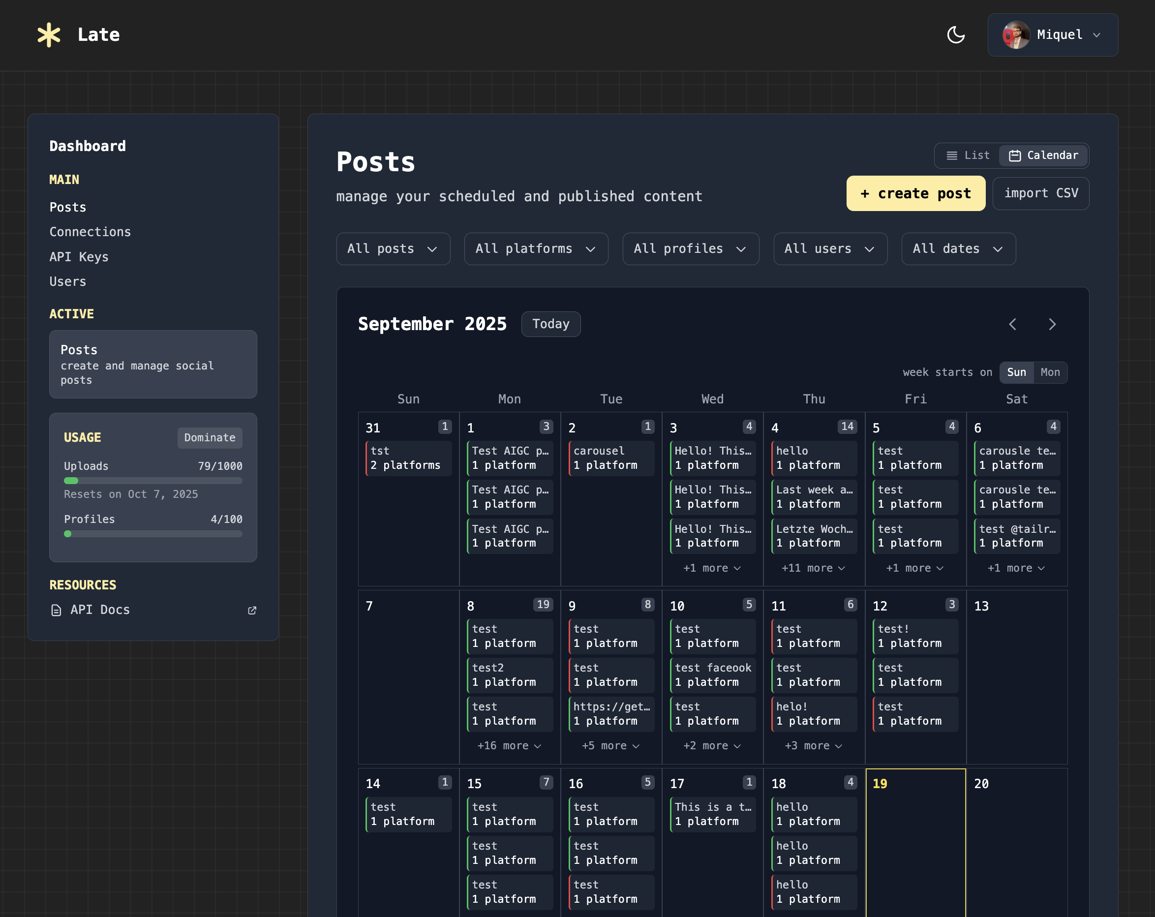
Task: Click the Profiles usage progress bar
Action: 152,533
